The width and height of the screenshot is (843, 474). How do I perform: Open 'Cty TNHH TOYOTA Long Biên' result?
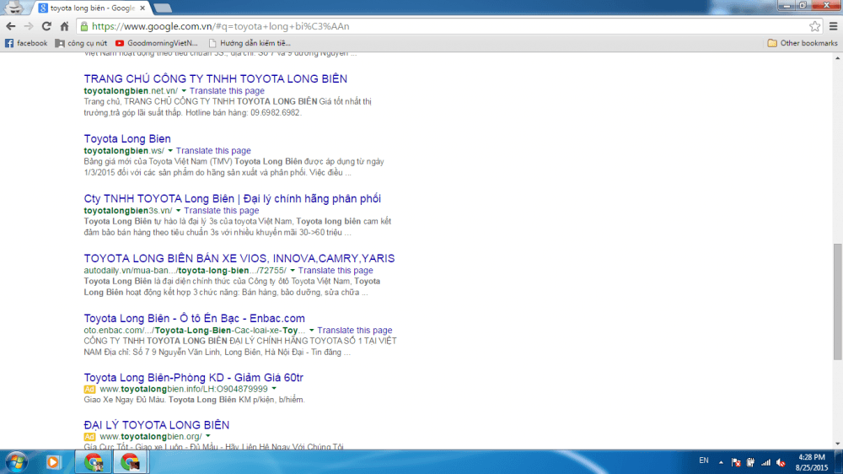233,198
